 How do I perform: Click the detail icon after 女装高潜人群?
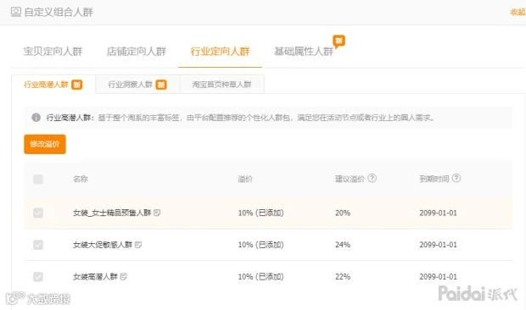(124, 276)
